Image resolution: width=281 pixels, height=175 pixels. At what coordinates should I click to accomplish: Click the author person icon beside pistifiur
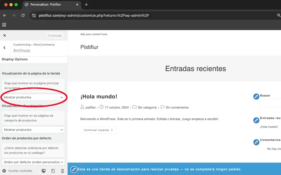(82, 107)
